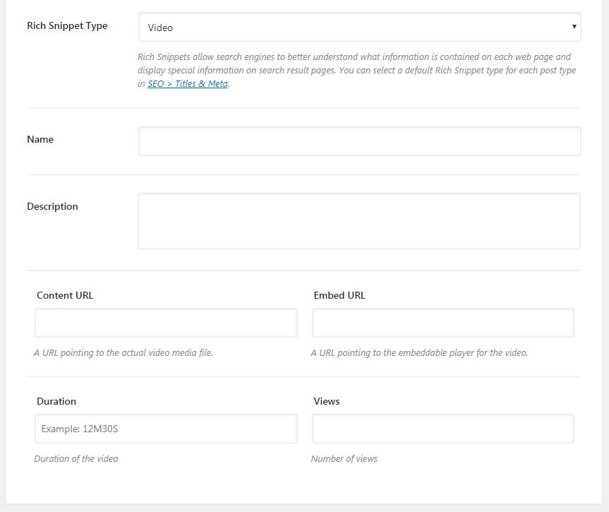Viewport: 609px width, 512px height.
Task: Click the Rich Snippet Type label
Action: pyautogui.click(x=67, y=25)
